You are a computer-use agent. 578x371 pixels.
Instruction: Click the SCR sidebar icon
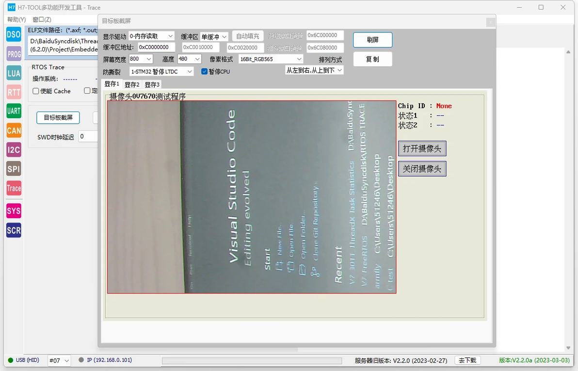pos(14,230)
